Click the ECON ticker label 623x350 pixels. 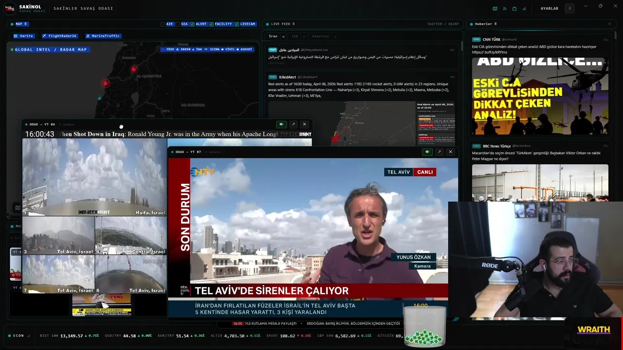click(18, 336)
